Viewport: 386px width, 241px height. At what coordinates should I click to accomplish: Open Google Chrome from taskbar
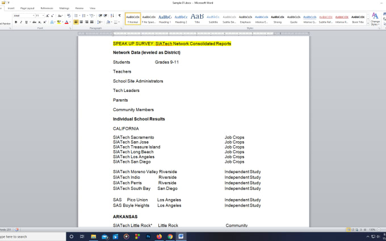click(x=170, y=236)
